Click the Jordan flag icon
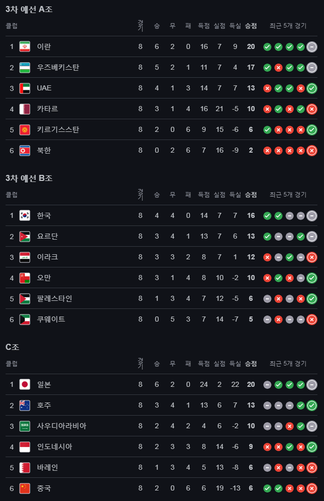This screenshot has height=501, width=324. pos(25,237)
